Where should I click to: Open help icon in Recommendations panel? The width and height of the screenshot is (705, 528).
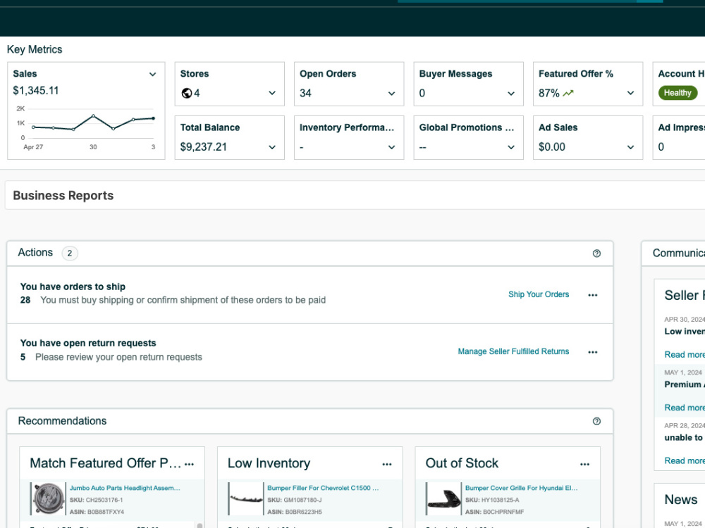pyautogui.click(x=596, y=421)
